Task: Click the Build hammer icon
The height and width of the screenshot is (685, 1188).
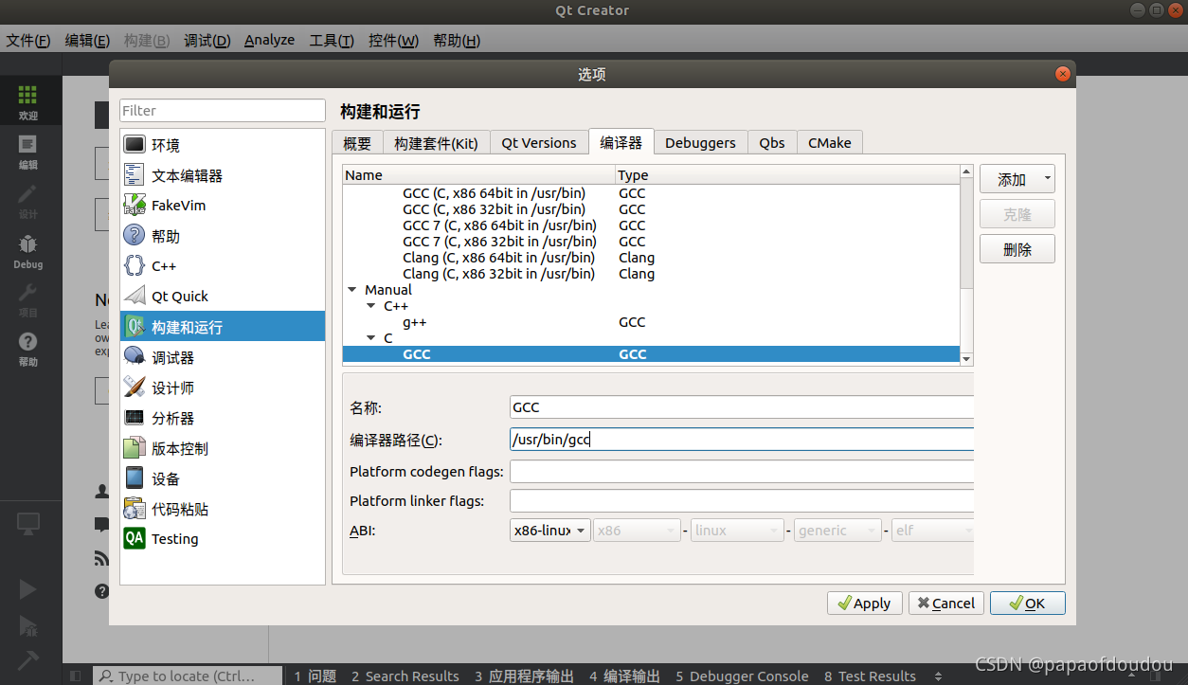Action: pos(27,659)
